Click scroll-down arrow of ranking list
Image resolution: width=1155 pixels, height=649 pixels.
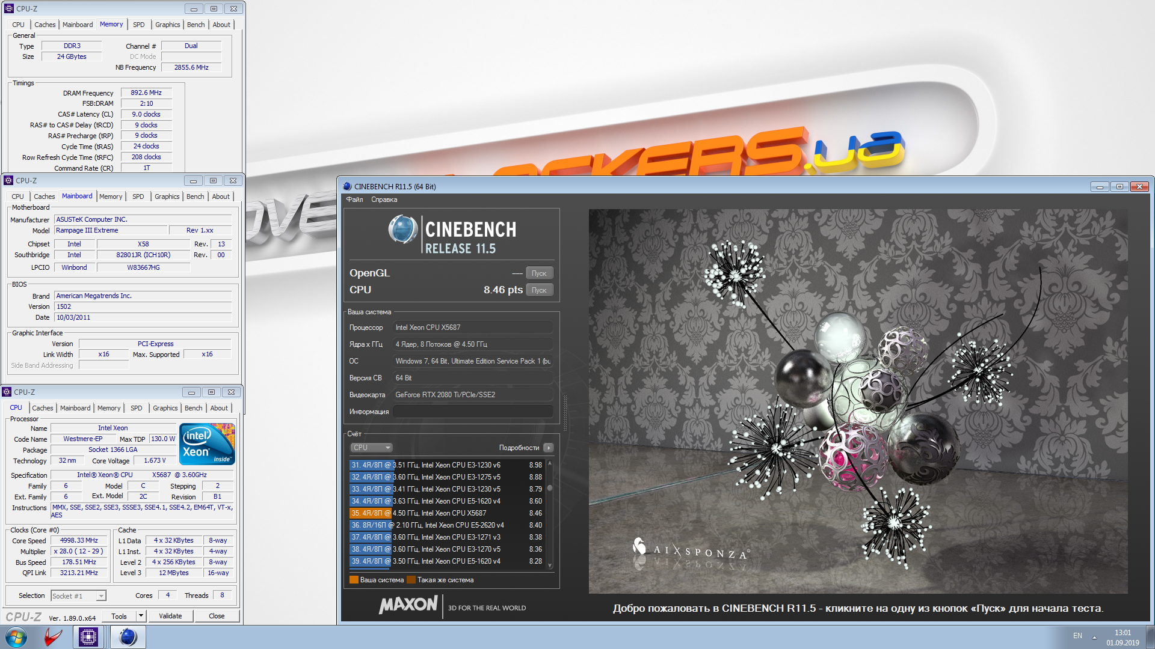coord(549,565)
